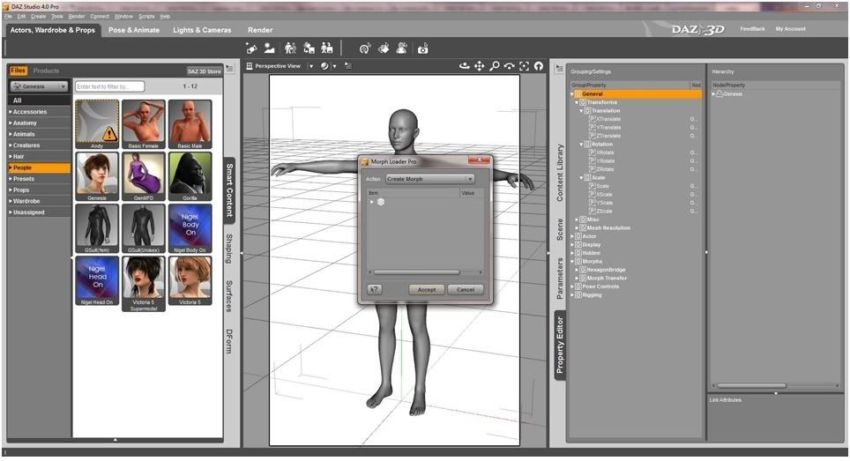850x461 pixels.
Task: Click the Morph Loader horizontal scrollbar
Action: click(416, 272)
